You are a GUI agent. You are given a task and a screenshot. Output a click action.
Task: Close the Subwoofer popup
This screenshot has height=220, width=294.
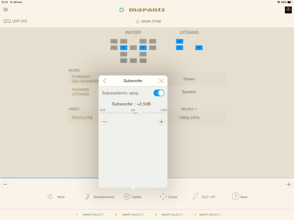(161, 81)
